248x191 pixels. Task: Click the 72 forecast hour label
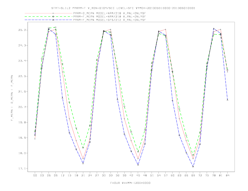pos(200,175)
